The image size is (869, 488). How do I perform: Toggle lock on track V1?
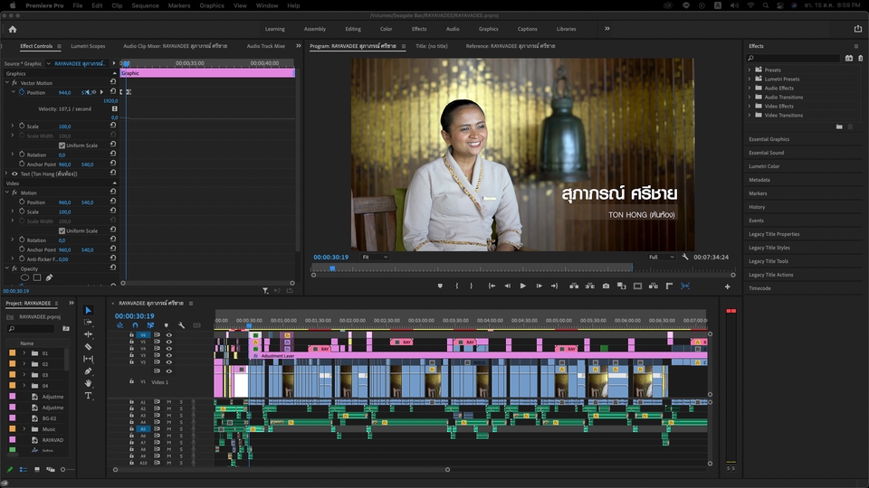tap(131, 381)
